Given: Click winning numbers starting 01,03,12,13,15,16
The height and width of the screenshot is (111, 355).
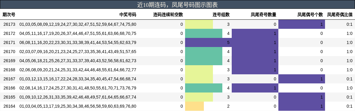Looking at the screenshot, I should click(x=78, y=79).
